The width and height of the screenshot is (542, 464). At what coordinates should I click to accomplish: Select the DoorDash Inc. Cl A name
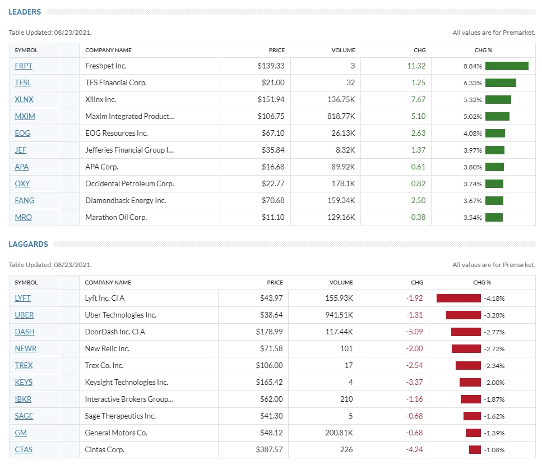point(115,332)
